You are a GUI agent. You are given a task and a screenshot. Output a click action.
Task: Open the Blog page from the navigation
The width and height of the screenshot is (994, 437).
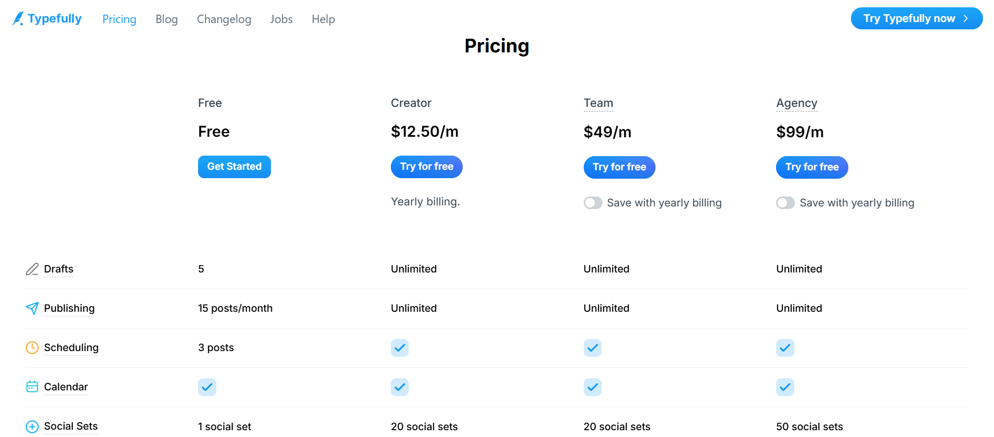pyautogui.click(x=167, y=19)
